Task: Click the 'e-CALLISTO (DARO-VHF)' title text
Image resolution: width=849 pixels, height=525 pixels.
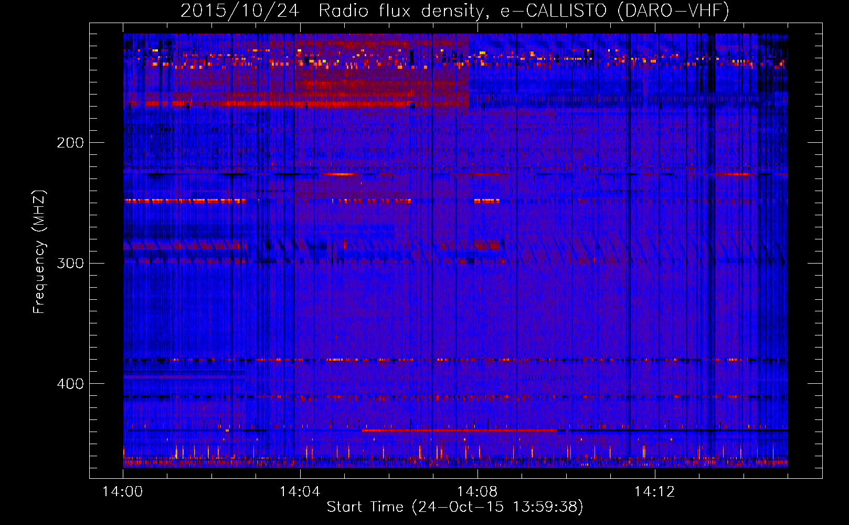Action: click(x=615, y=11)
